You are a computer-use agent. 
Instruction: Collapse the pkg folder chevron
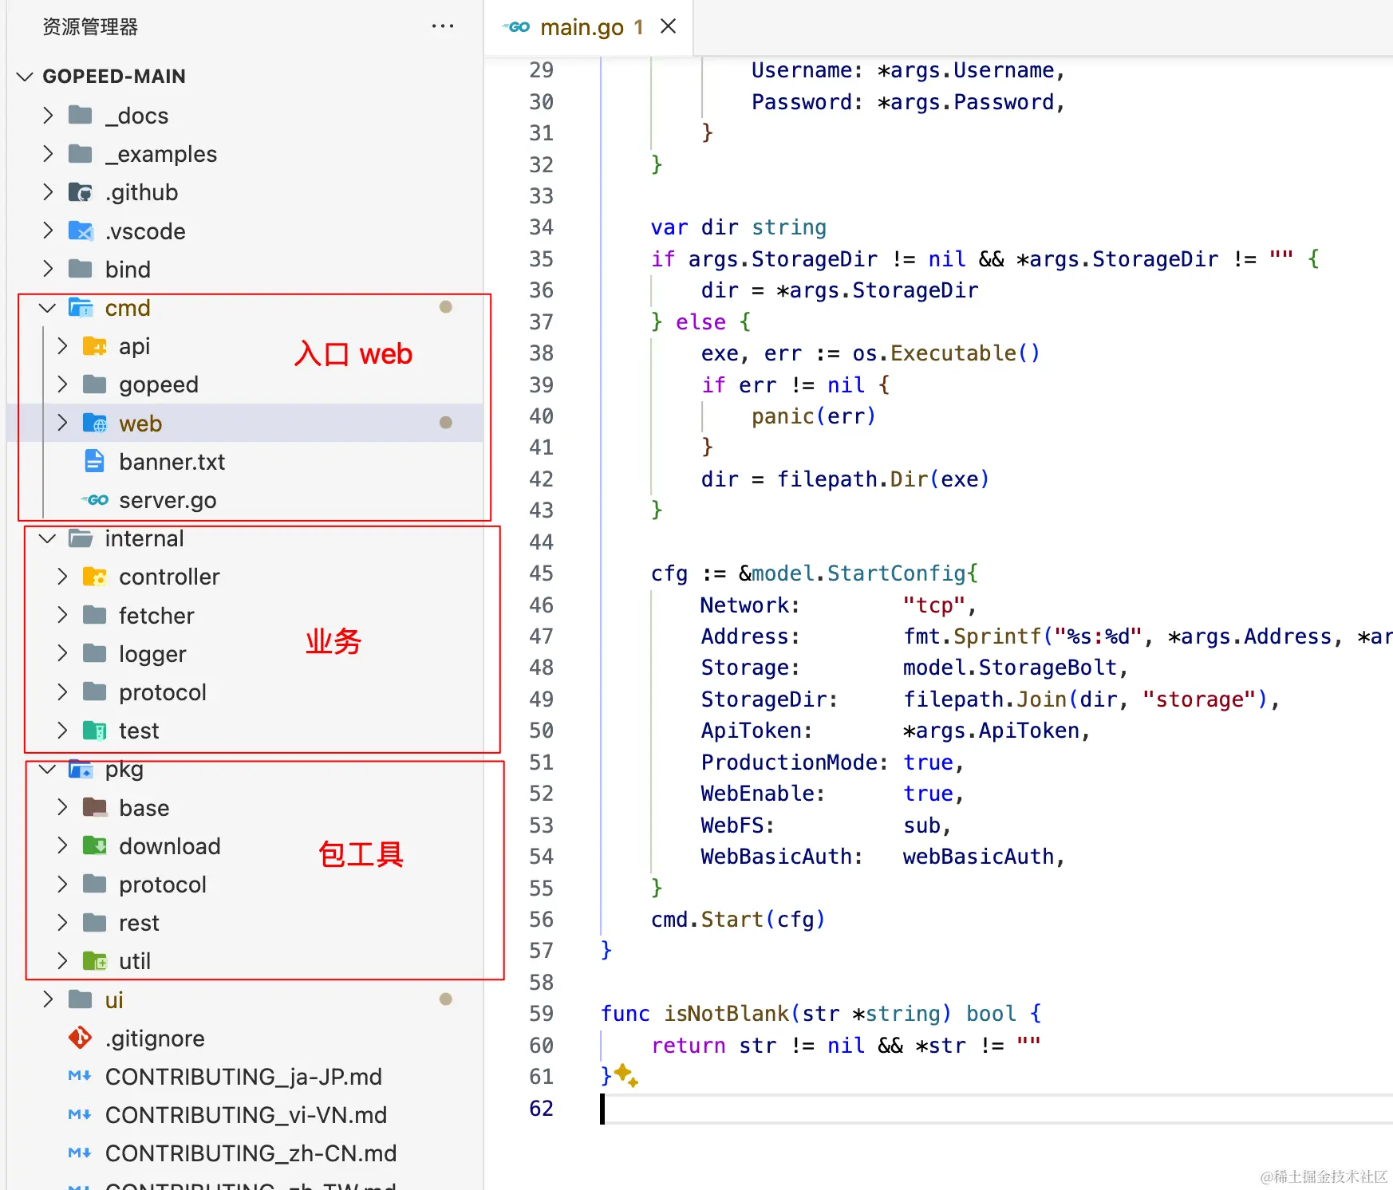[48, 769]
